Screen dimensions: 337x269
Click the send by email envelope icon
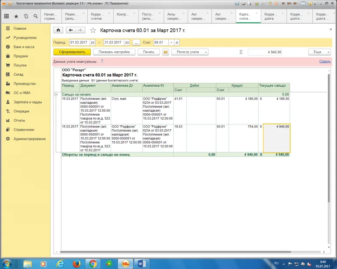(x=166, y=52)
